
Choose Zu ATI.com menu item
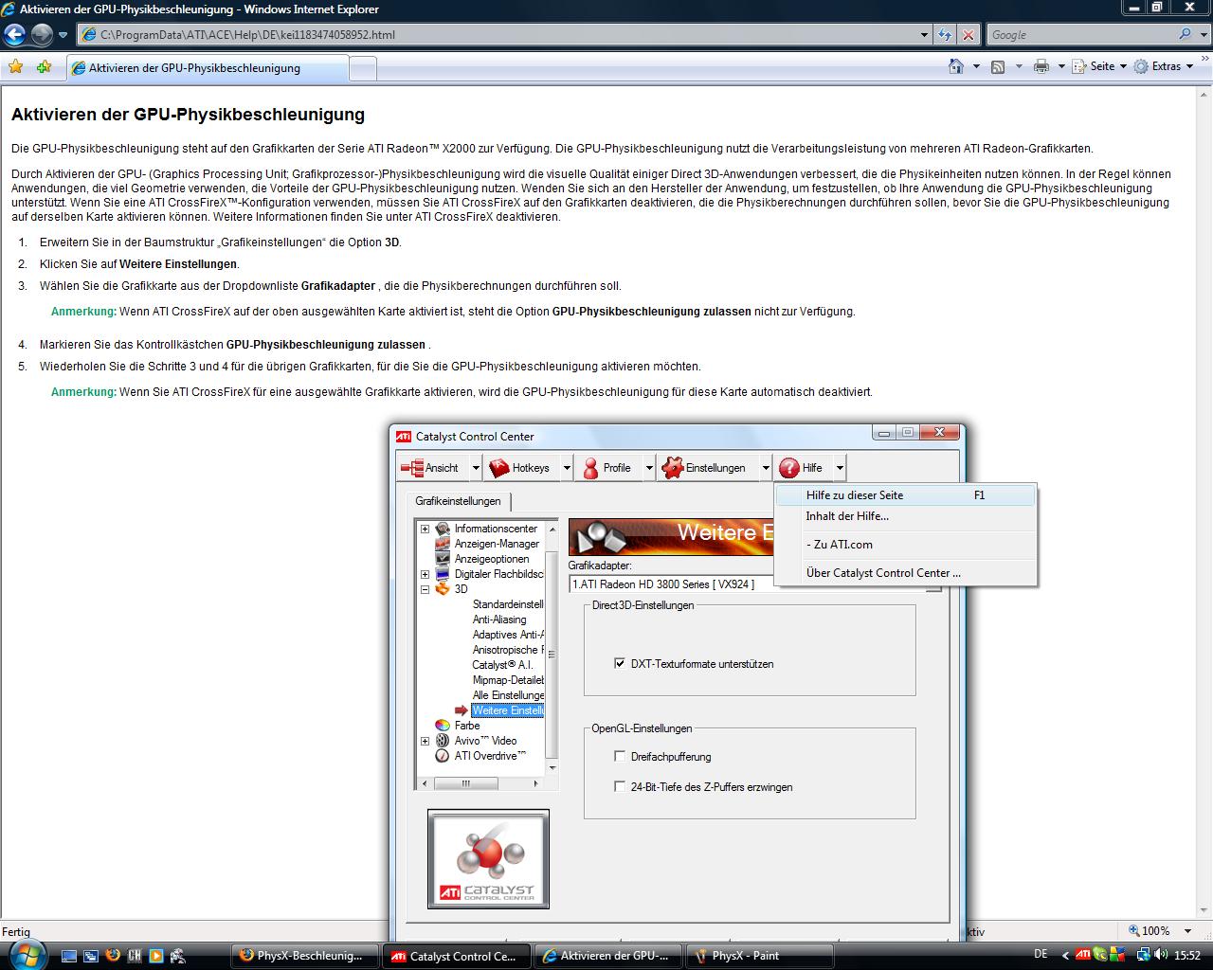pos(905,545)
